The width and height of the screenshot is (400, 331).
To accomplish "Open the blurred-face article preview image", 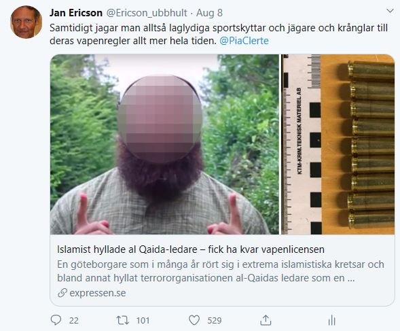I will (164, 144).
